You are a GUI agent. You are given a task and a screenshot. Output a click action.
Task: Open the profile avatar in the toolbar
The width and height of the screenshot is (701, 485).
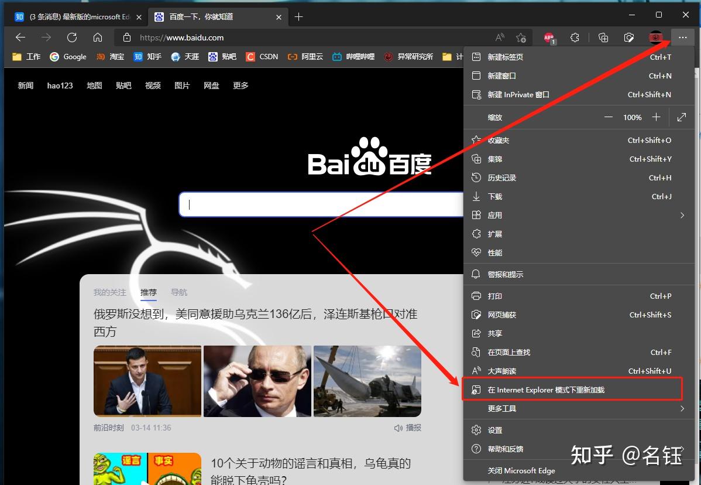click(x=656, y=37)
